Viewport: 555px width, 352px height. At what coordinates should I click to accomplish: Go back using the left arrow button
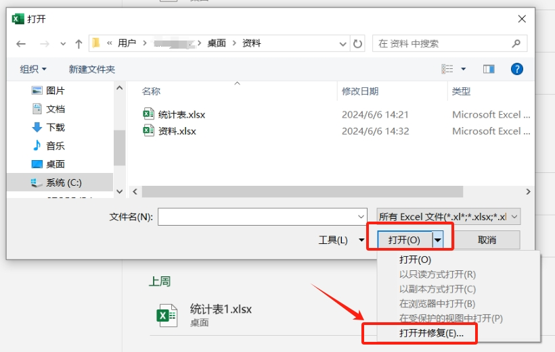pos(21,44)
